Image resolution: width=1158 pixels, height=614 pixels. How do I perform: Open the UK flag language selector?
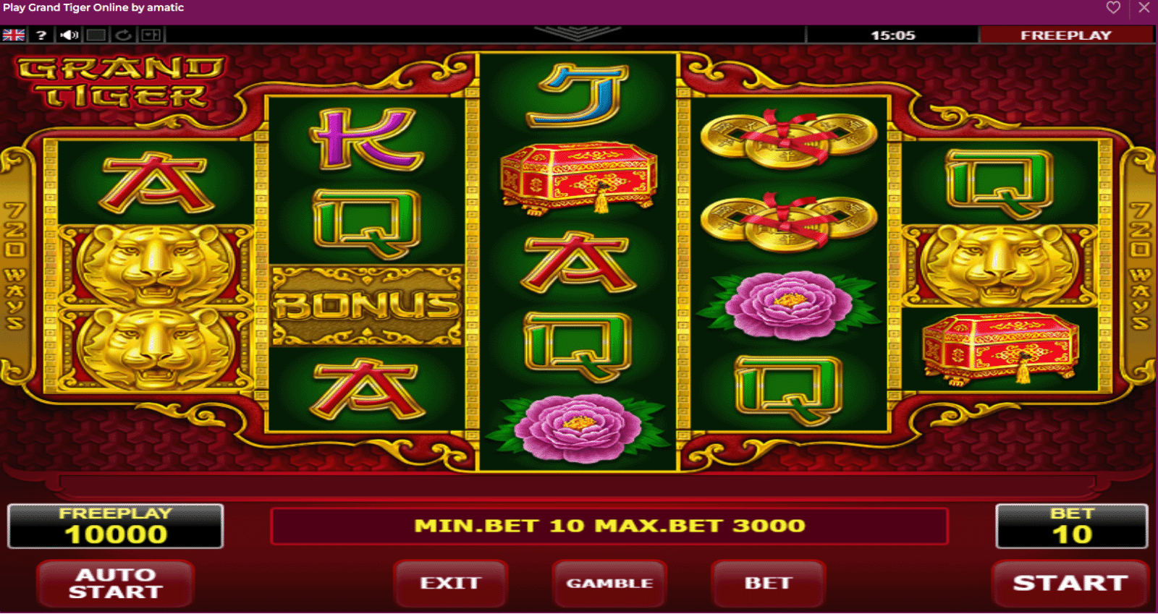tap(14, 35)
